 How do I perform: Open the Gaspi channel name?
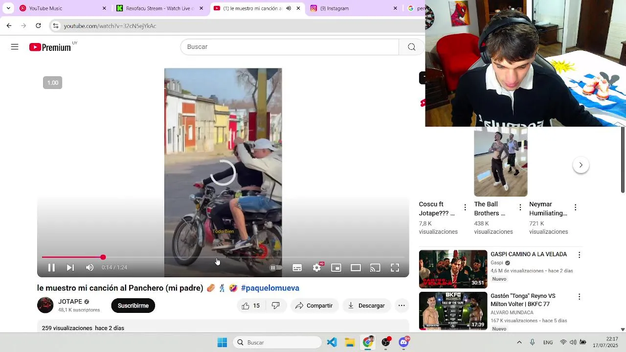tap(497, 263)
